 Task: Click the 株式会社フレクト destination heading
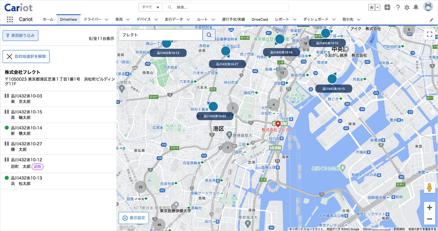click(x=22, y=72)
